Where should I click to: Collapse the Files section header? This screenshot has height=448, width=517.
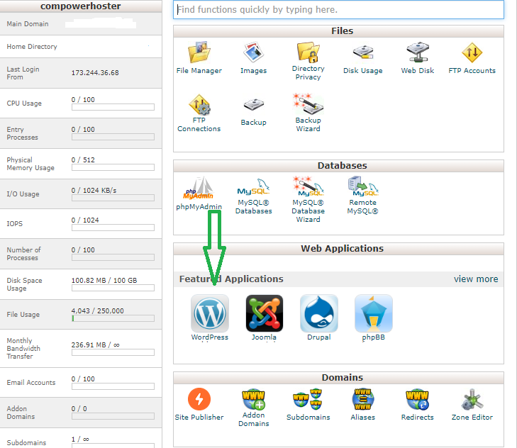click(338, 31)
